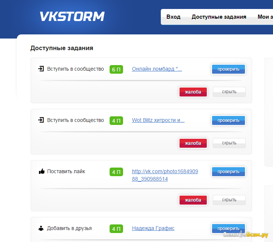
Task: Hide Поставить лайк task with скрыть
Action: pos(229,200)
